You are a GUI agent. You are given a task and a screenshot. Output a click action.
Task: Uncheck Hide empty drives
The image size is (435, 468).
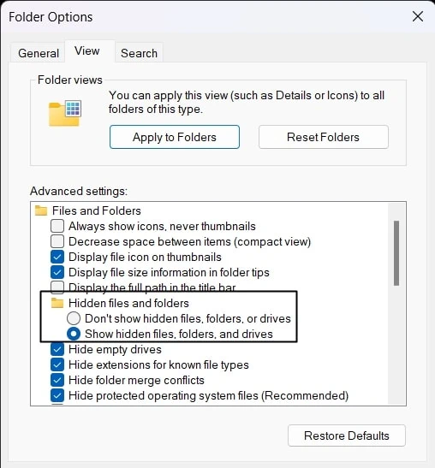[x=57, y=349]
